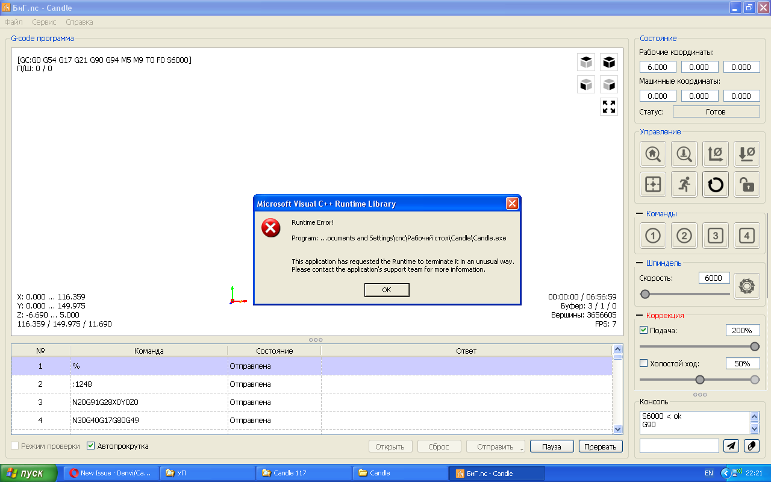Click the spindle speed 6000 field
Image resolution: width=771 pixels, height=482 pixels.
coord(714,278)
